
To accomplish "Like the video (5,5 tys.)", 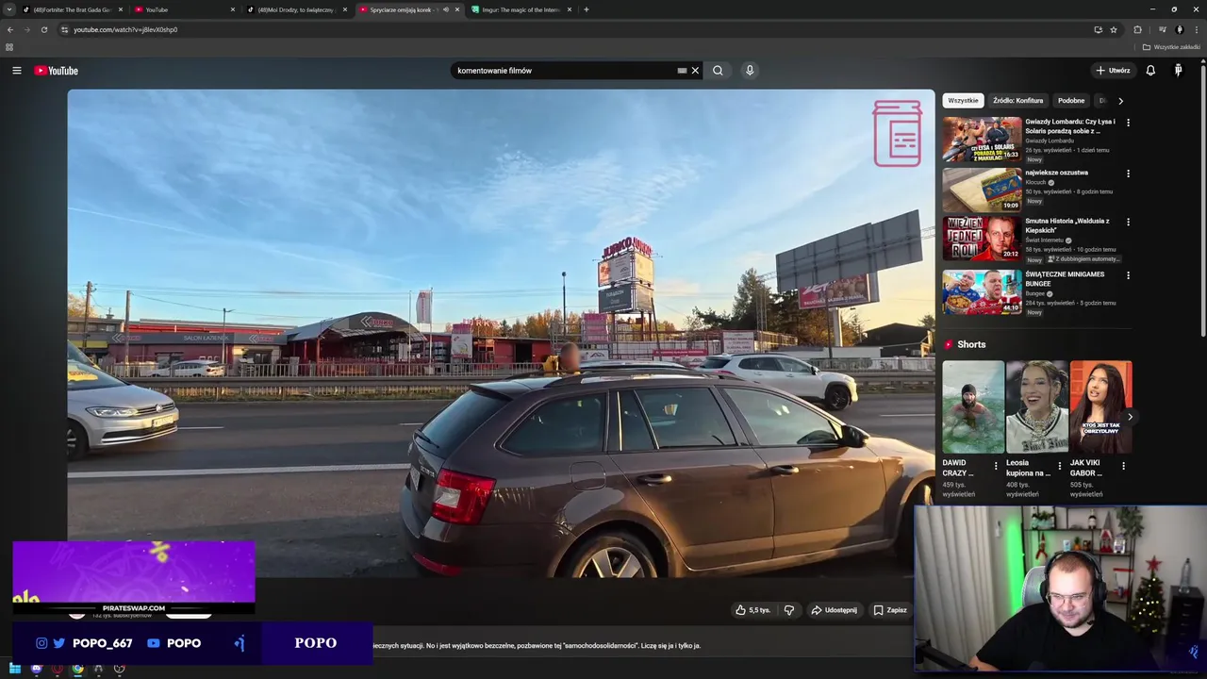I will [753, 610].
